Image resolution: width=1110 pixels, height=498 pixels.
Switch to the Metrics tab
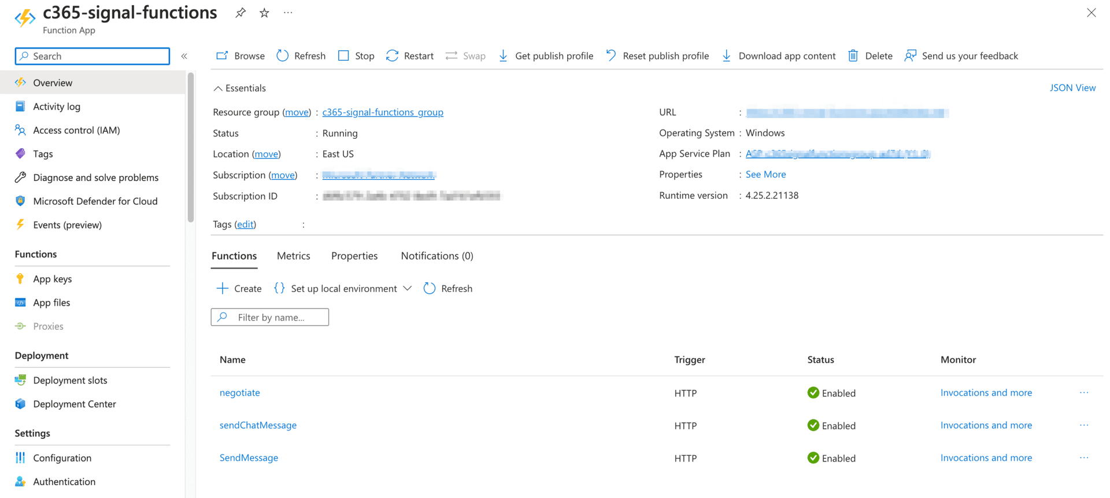(294, 256)
